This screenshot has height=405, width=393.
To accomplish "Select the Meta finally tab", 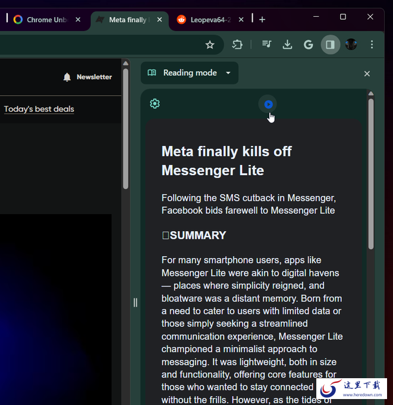I will tap(130, 20).
